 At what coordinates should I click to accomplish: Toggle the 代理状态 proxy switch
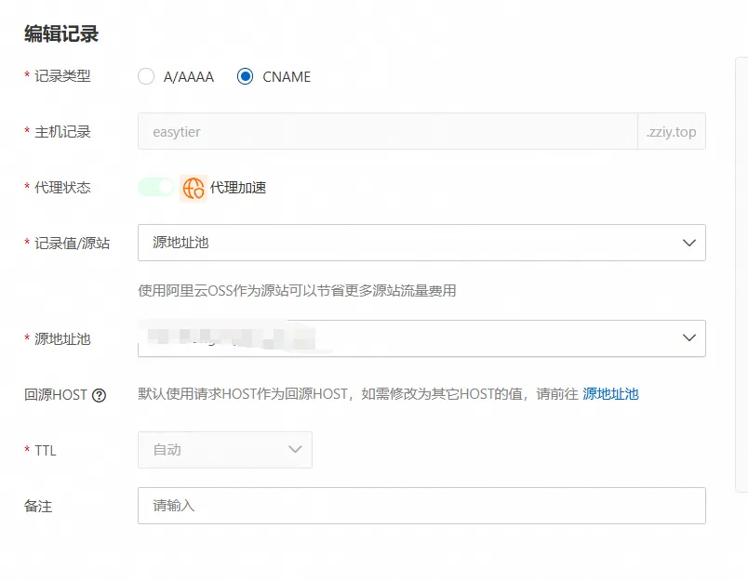(156, 188)
